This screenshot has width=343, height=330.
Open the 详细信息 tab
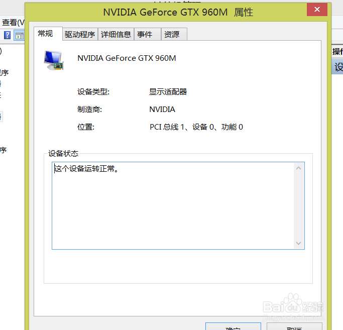pyautogui.click(x=116, y=34)
